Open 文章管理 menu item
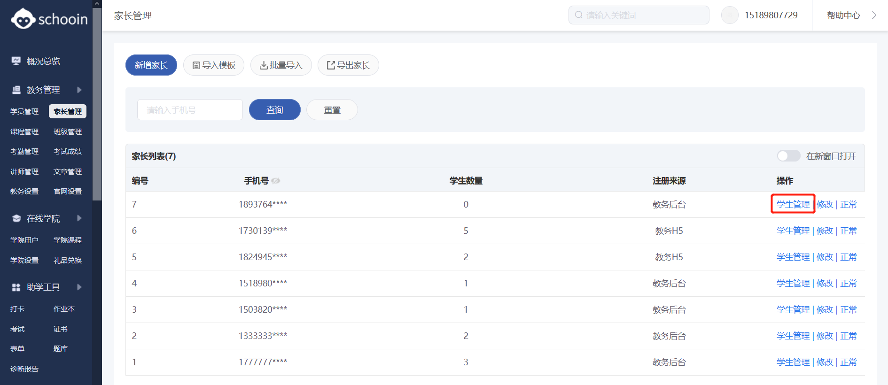The height and width of the screenshot is (385, 888). (x=68, y=172)
